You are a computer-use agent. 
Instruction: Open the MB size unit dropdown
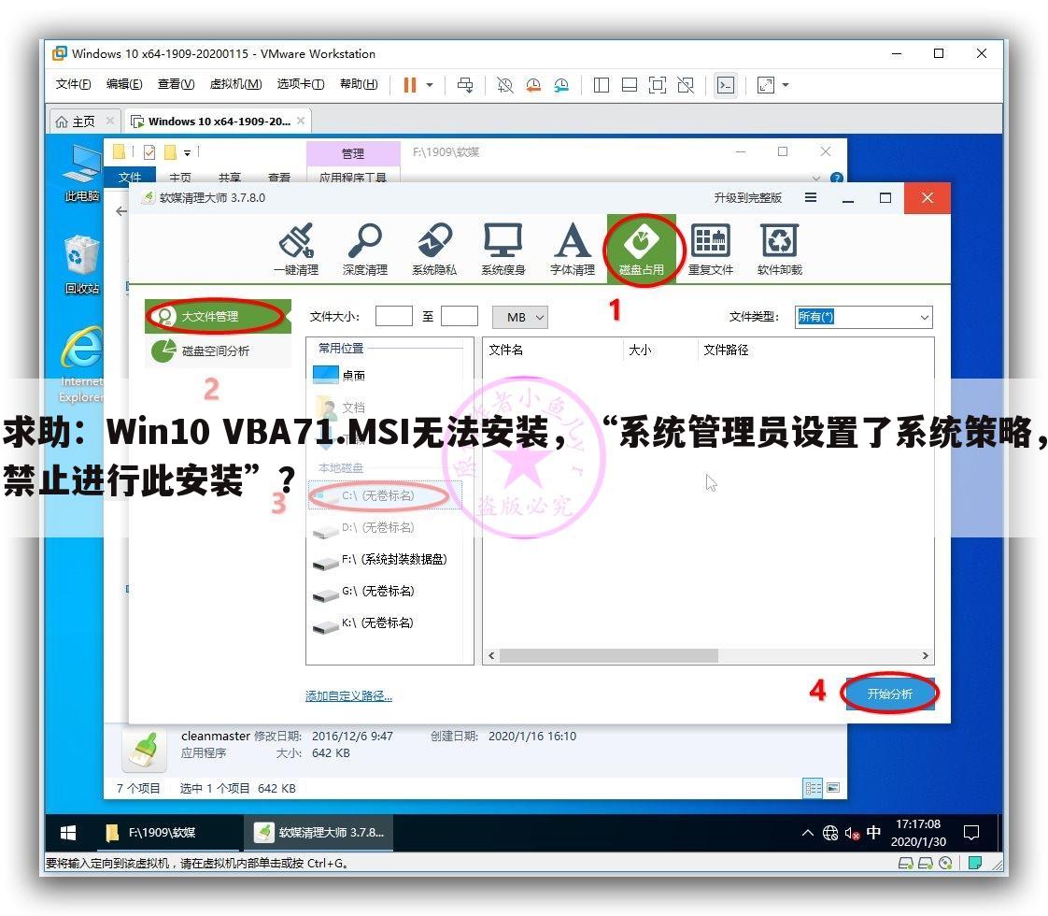pos(520,317)
